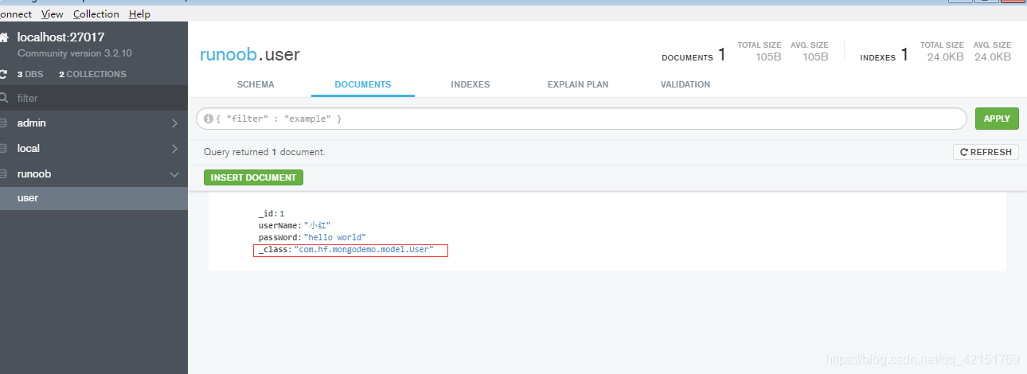
Task: Switch to the INDEXES tab
Action: pos(471,84)
